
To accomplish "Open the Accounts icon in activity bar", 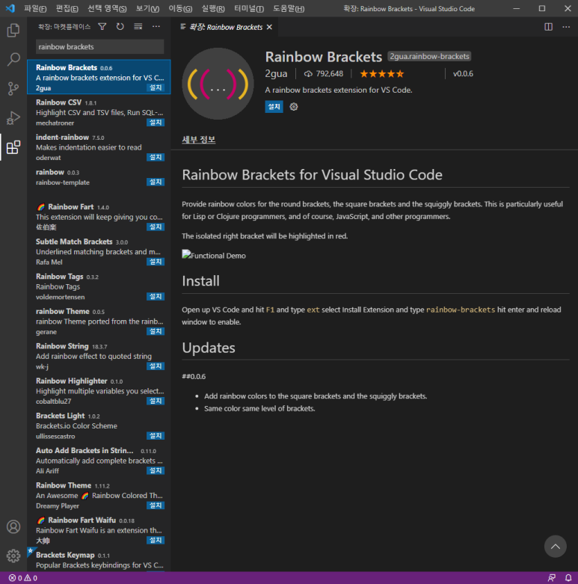I will [13, 526].
